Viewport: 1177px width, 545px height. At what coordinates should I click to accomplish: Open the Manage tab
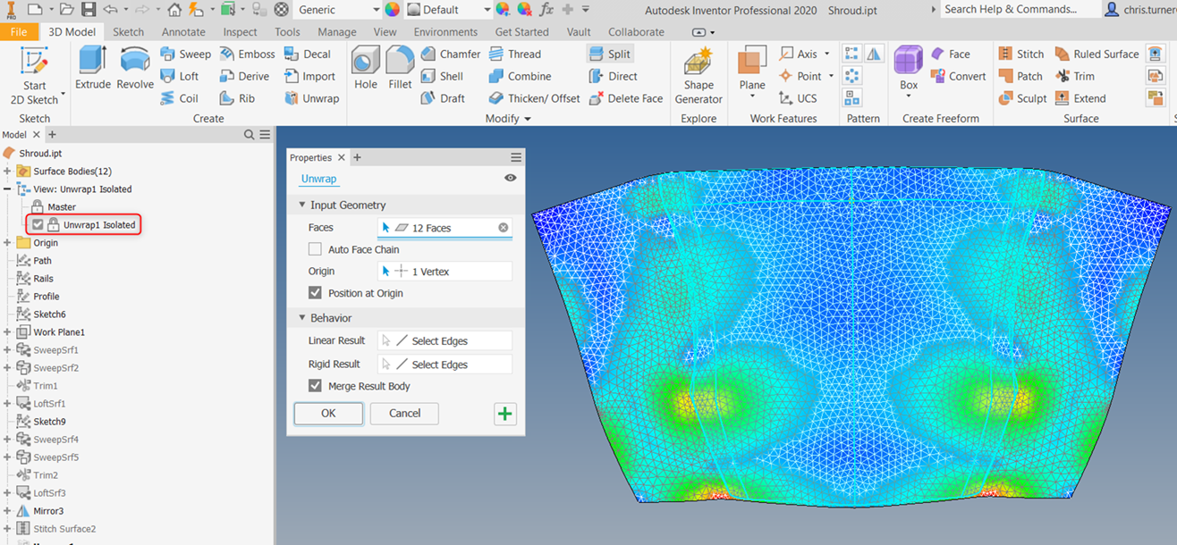click(337, 32)
